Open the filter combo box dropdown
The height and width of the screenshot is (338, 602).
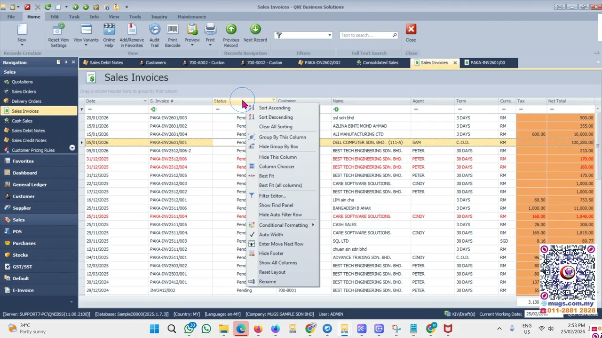[329, 35]
